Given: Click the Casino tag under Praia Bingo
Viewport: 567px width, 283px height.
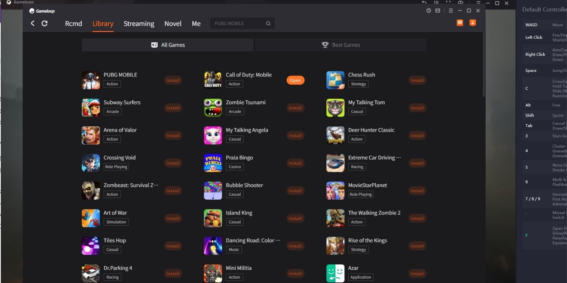Looking at the screenshot, I should point(235,167).
